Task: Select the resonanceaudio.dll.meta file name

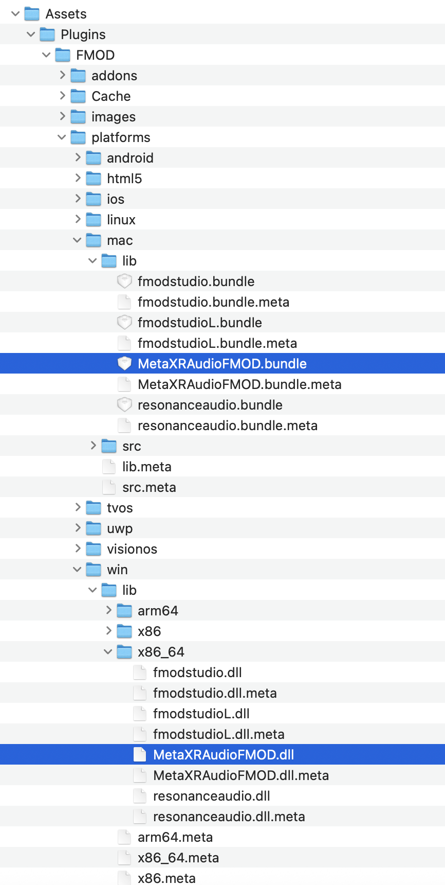Action: click(x=229, y=817)
